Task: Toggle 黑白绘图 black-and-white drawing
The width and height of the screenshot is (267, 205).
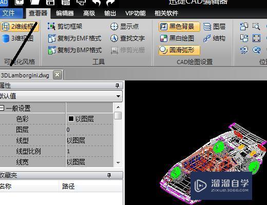Action: (x=177, y=38)
